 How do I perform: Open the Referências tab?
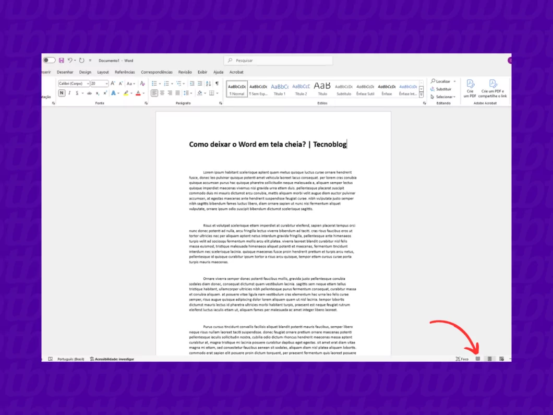click(x=125, y=72)
